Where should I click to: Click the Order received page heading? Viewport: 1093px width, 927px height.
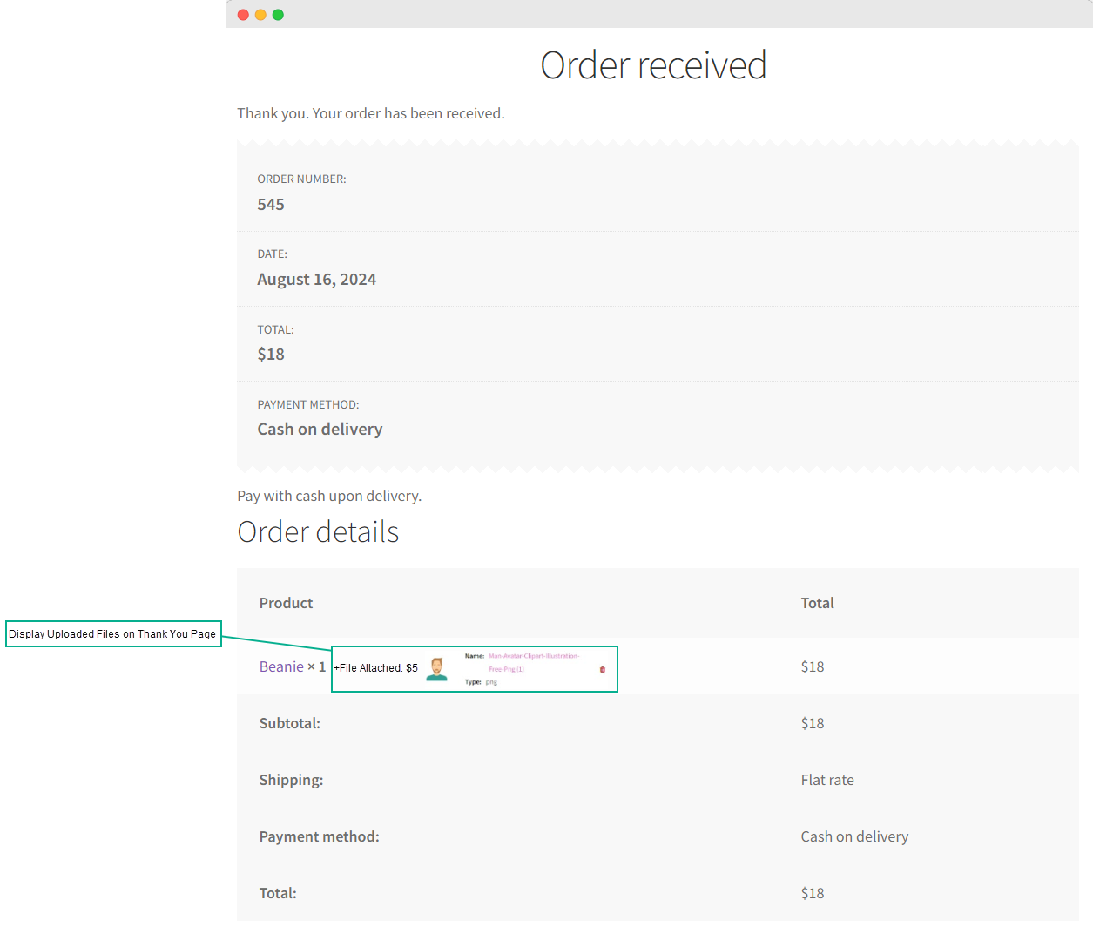point(653,64)
